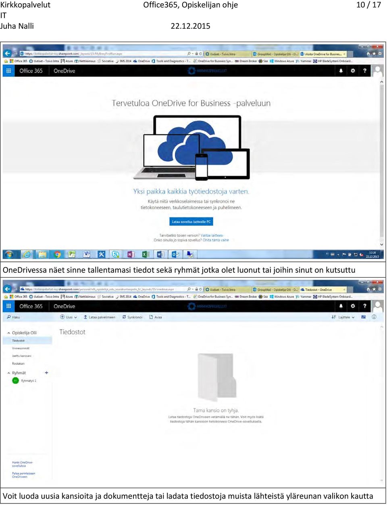Image resolution: width=387 pixels, height=505 pixels.
Task: Click Palaa perinteiseen OneDriveen link
Action: [23, 475]
